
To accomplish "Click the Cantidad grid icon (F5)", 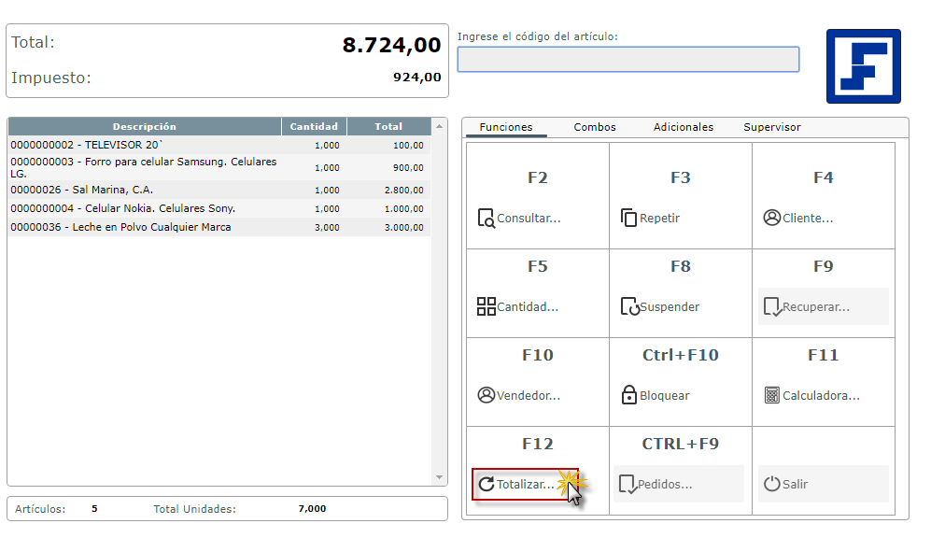I will (486, 306).
